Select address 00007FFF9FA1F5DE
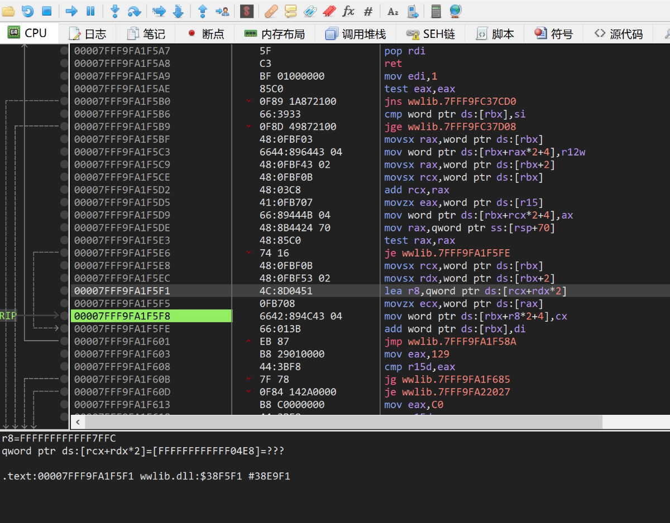 pyautogui.click(x=122, y=227)
